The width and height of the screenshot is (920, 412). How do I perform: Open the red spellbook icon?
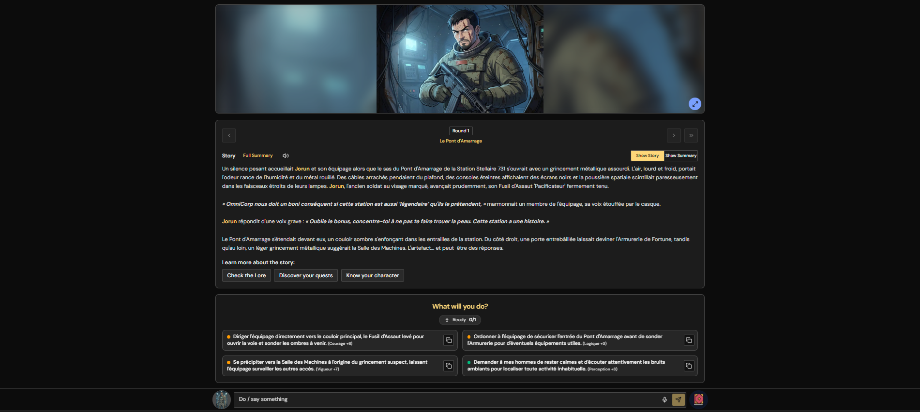click(x=698, y=399)
